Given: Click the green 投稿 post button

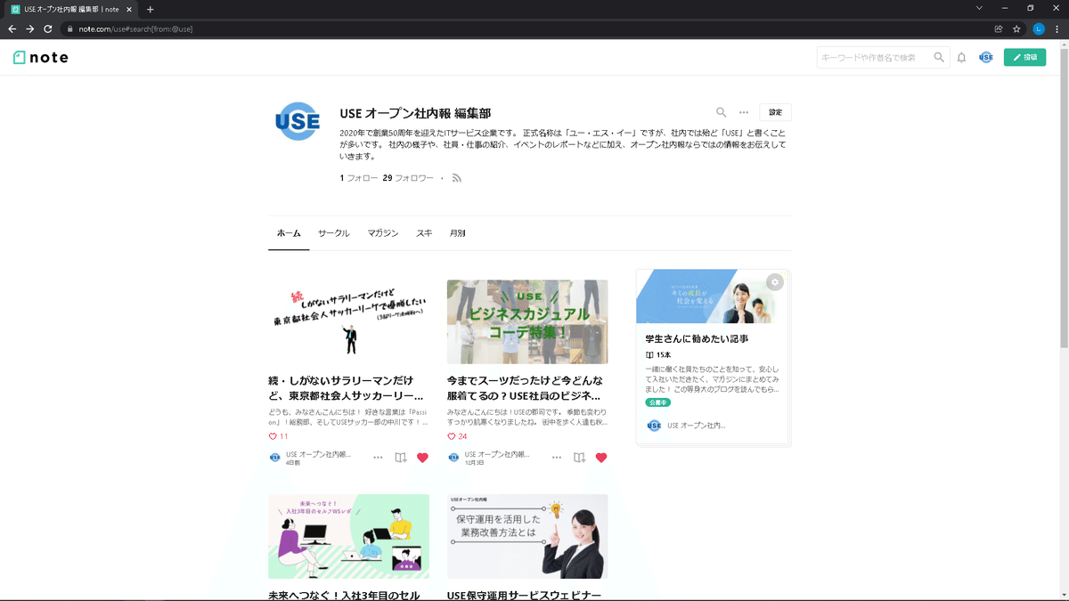Looking at the screenshot, I should (1024, 57).
